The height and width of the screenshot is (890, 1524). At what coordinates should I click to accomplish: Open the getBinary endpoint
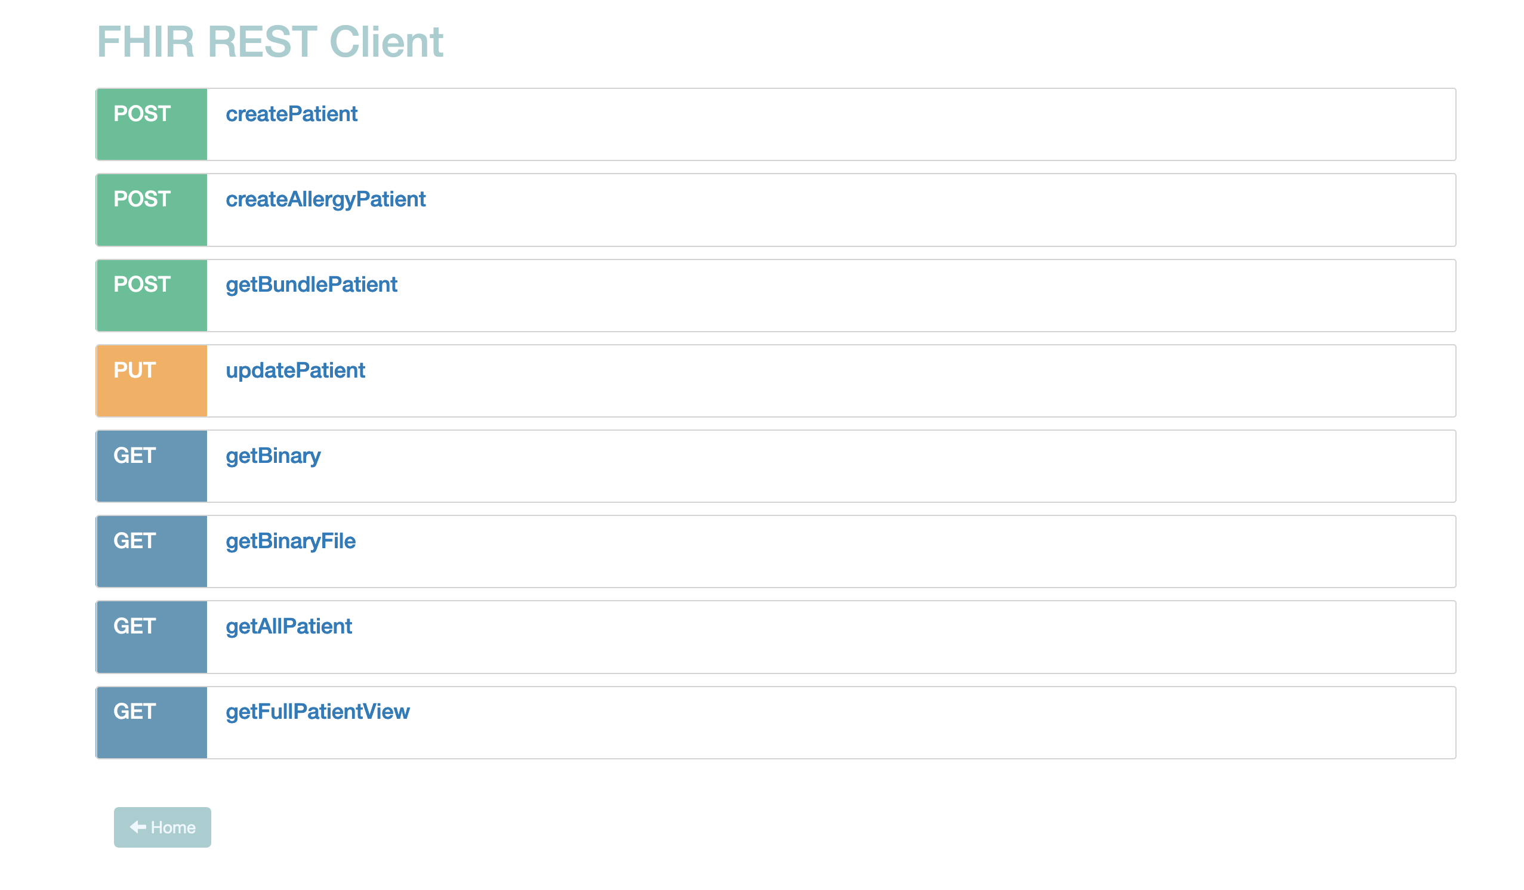point(273,456)
